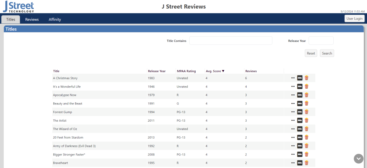Viewport: 367px width, 168px height.
Task: Click popcorn icon for The Artist
Action: [x=306, y=120]
